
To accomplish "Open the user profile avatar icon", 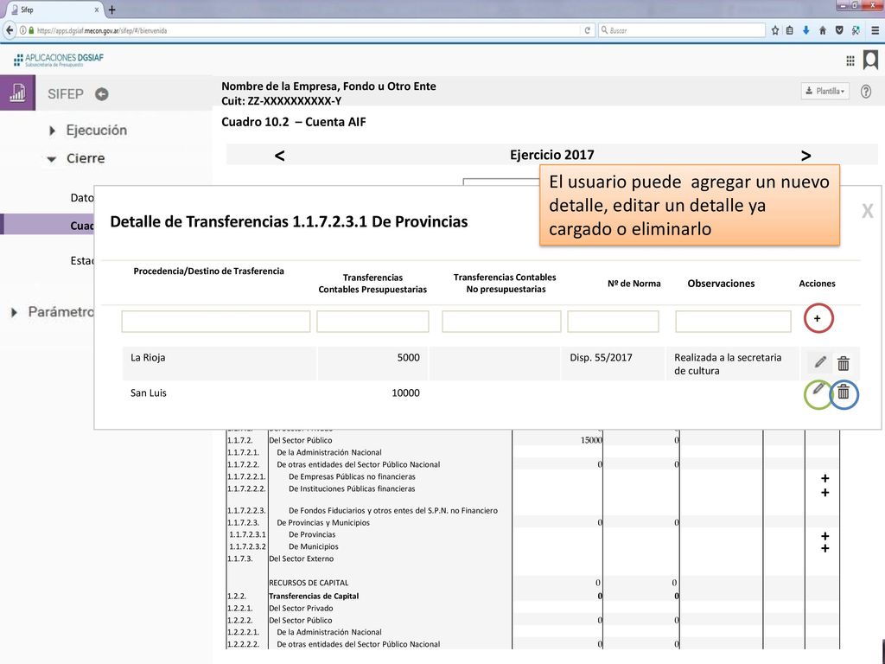I will click(870, 60).
